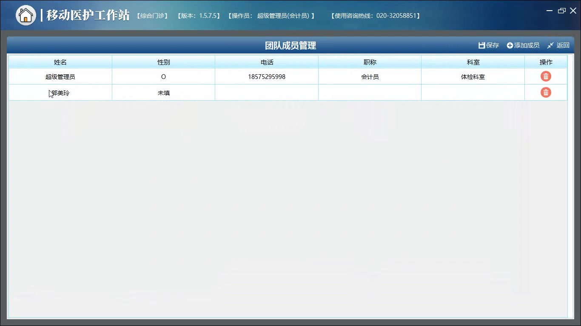The width and height of the screenshot is (581, 326).
Task: Delete the 郭美玲 row
Action: tap(546, 92)
